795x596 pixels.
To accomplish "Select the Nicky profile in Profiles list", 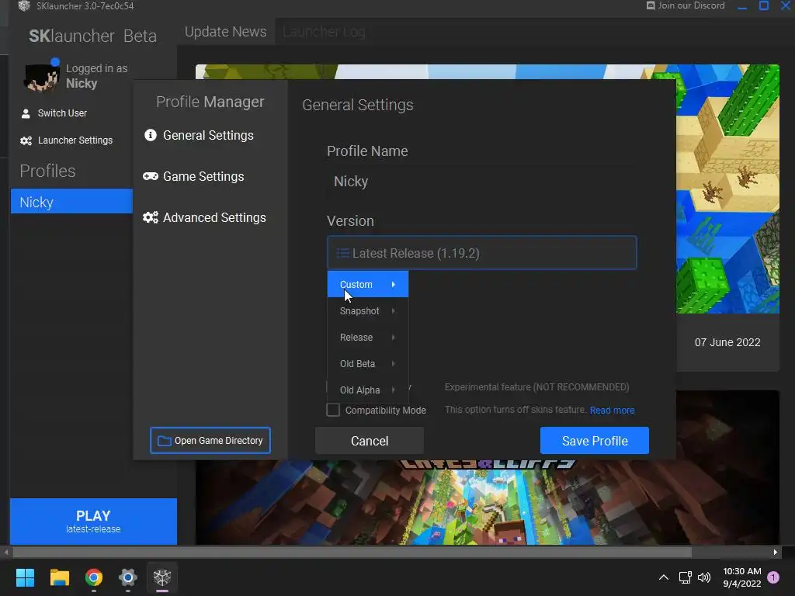I will [71, 202].
